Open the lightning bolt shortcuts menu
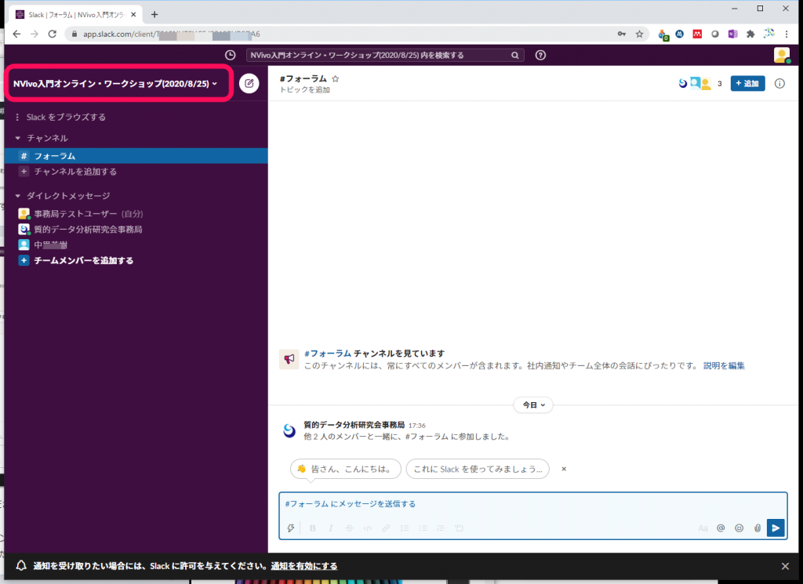This screenshot has height=584, width=803. pos(291,528)
